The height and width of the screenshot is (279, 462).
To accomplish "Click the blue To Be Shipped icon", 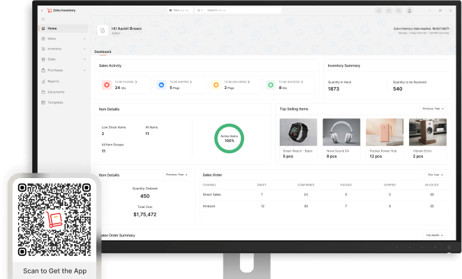I will point(161,85).
